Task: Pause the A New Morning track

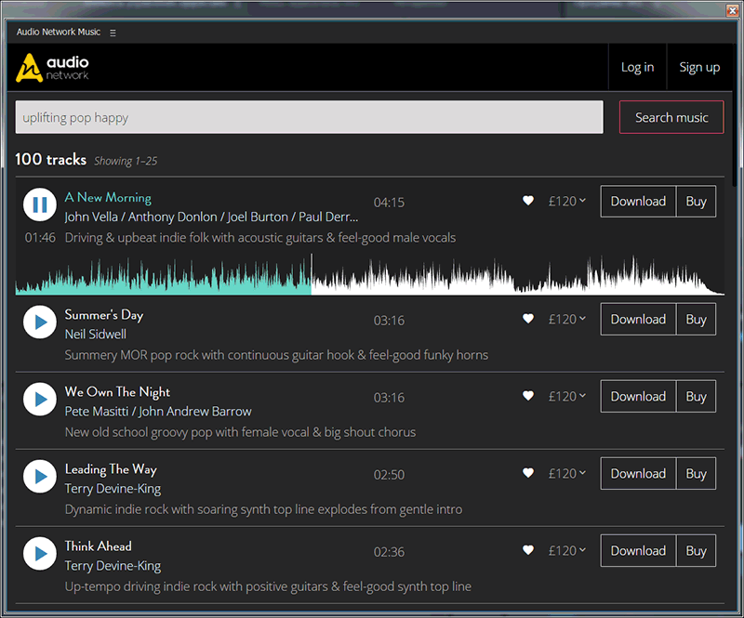Action: (x=40, y=204)
